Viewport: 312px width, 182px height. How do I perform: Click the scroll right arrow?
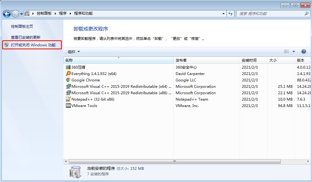click(x=308, y=162)
